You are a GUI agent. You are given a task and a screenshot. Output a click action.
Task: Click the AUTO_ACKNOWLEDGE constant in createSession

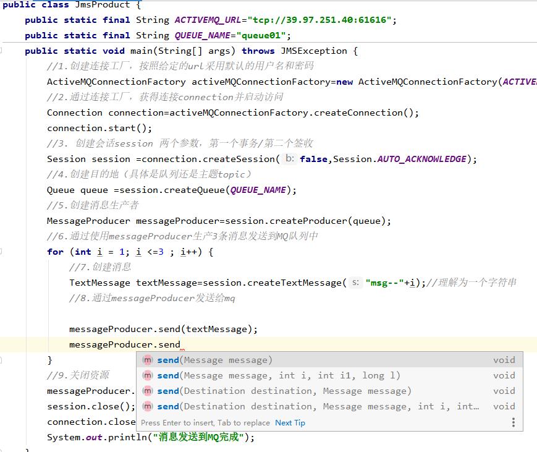tap(421, 159)
